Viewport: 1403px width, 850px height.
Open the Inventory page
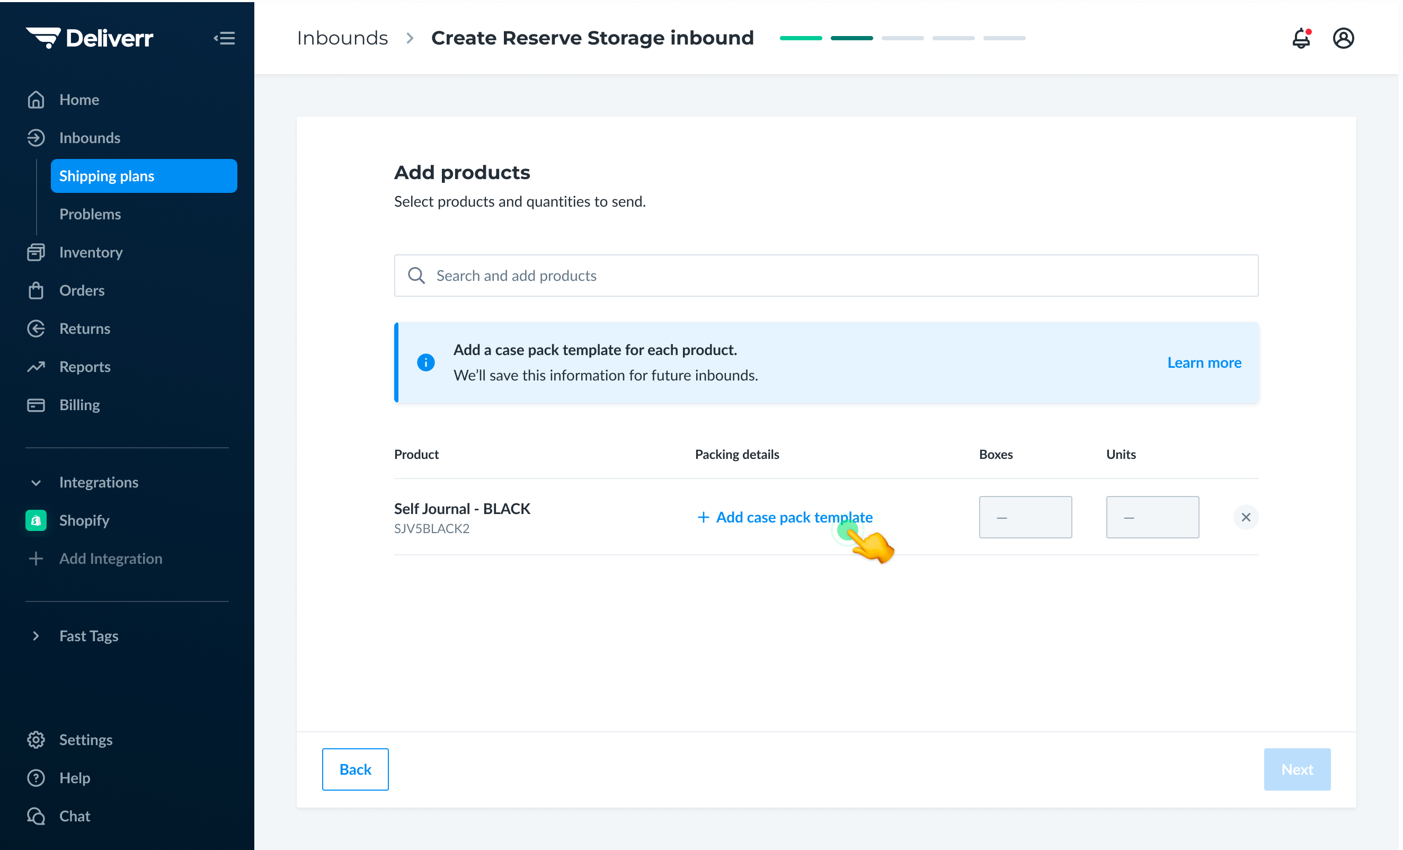coord(91,252)
